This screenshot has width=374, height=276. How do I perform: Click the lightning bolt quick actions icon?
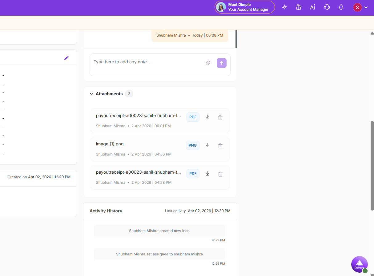coord(284,7)
